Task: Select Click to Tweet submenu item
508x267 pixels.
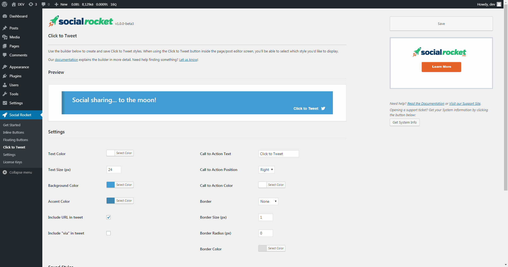Action: (x=14, y=147)
